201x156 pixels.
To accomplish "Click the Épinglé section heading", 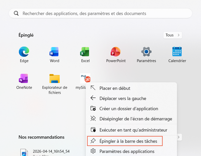I will [x=26, y=35].
